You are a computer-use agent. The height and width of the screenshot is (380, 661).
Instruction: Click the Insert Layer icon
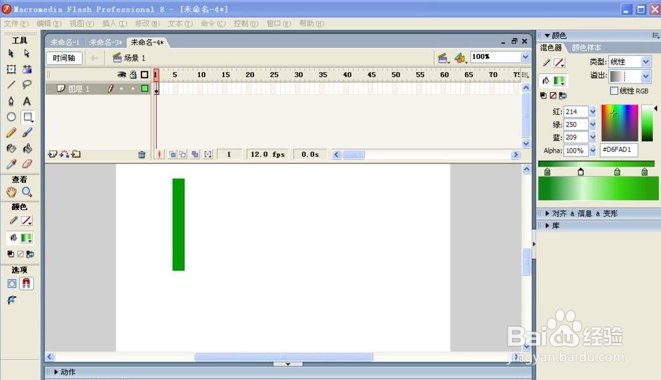(x=52, y=154)
